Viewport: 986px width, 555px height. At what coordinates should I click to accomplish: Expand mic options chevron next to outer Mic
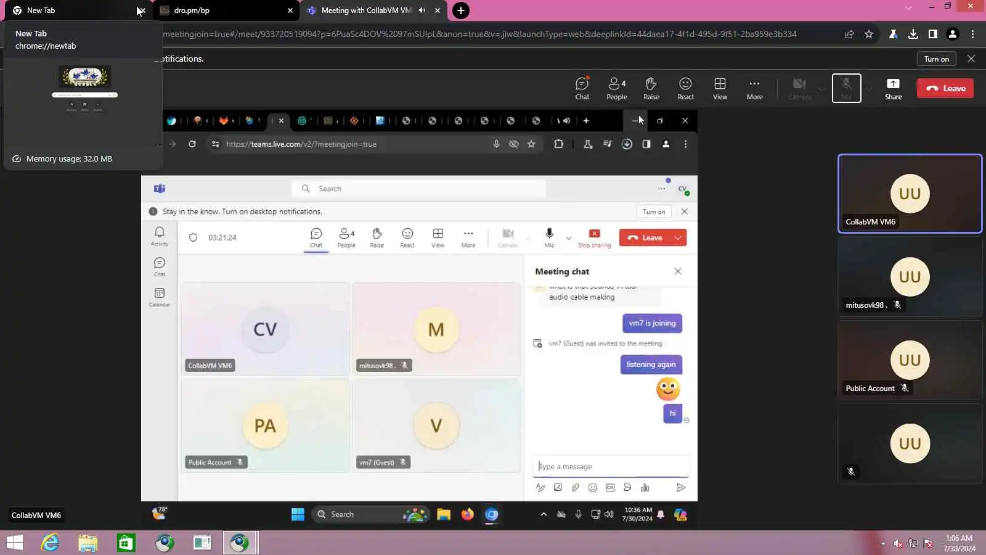pos(869,88)
